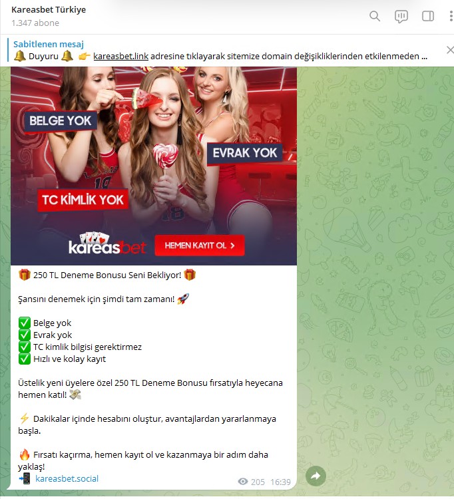Screen dimensions: 454x499
Task: Click the 1.347 abone subscriber count
Action: pyautogui.click(x=35, y=23)
